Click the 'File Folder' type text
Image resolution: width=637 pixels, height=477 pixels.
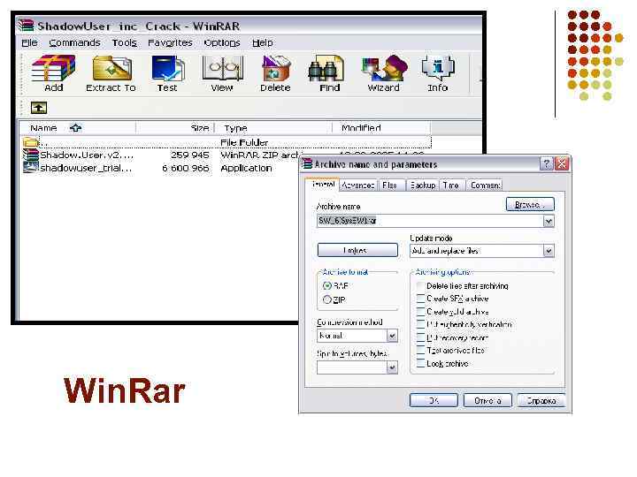click(244, 142)
